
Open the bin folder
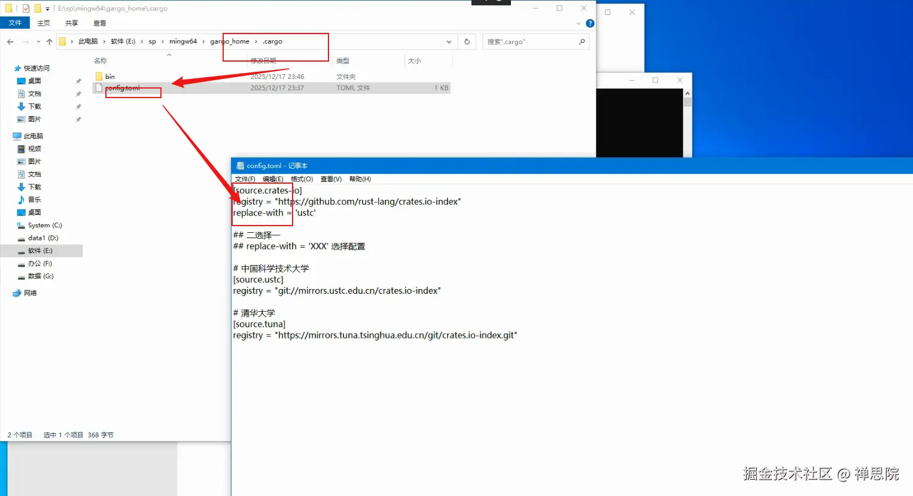(109, 77)
